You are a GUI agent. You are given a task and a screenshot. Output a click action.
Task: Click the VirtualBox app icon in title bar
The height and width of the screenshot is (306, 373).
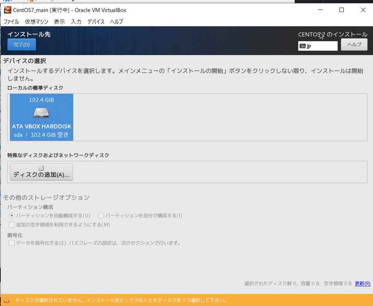tap(8, 10)
